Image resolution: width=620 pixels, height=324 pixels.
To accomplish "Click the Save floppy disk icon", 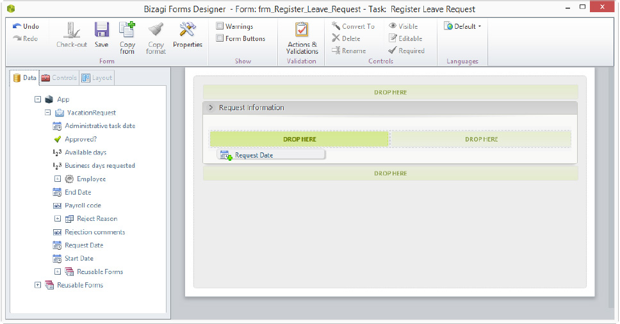I will click(x=102, y=30).
